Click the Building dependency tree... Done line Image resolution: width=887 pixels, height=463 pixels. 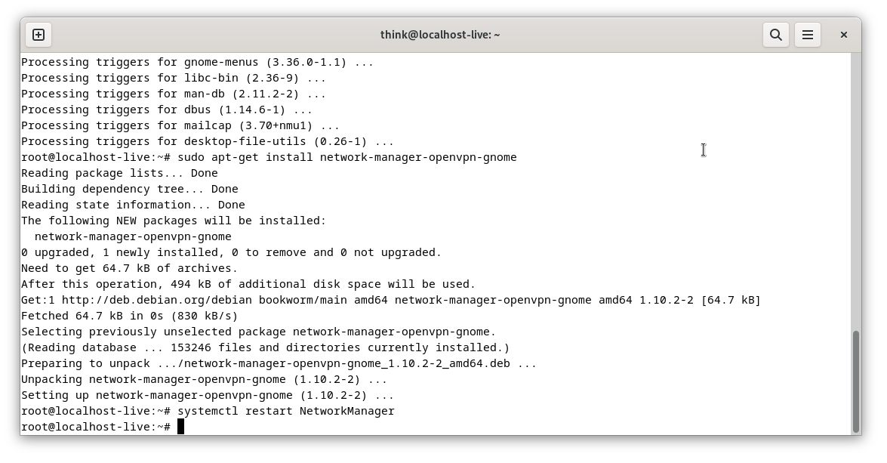pyautogui.click(x=130, y=189)
